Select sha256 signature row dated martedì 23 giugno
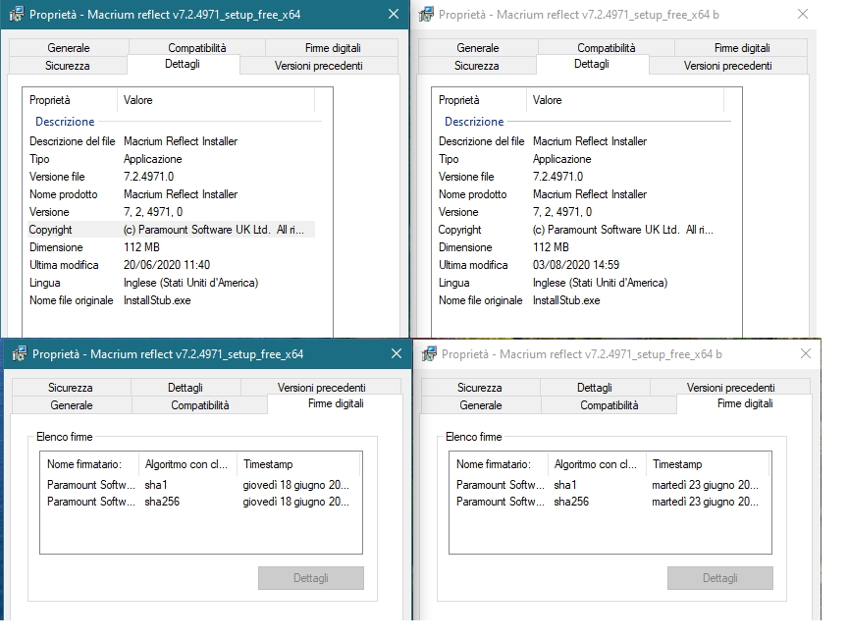848x639 pixels. point(609,502)
